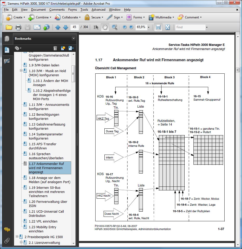Open the Comments menu
The image size is (242, 249).
click(57, 10)
